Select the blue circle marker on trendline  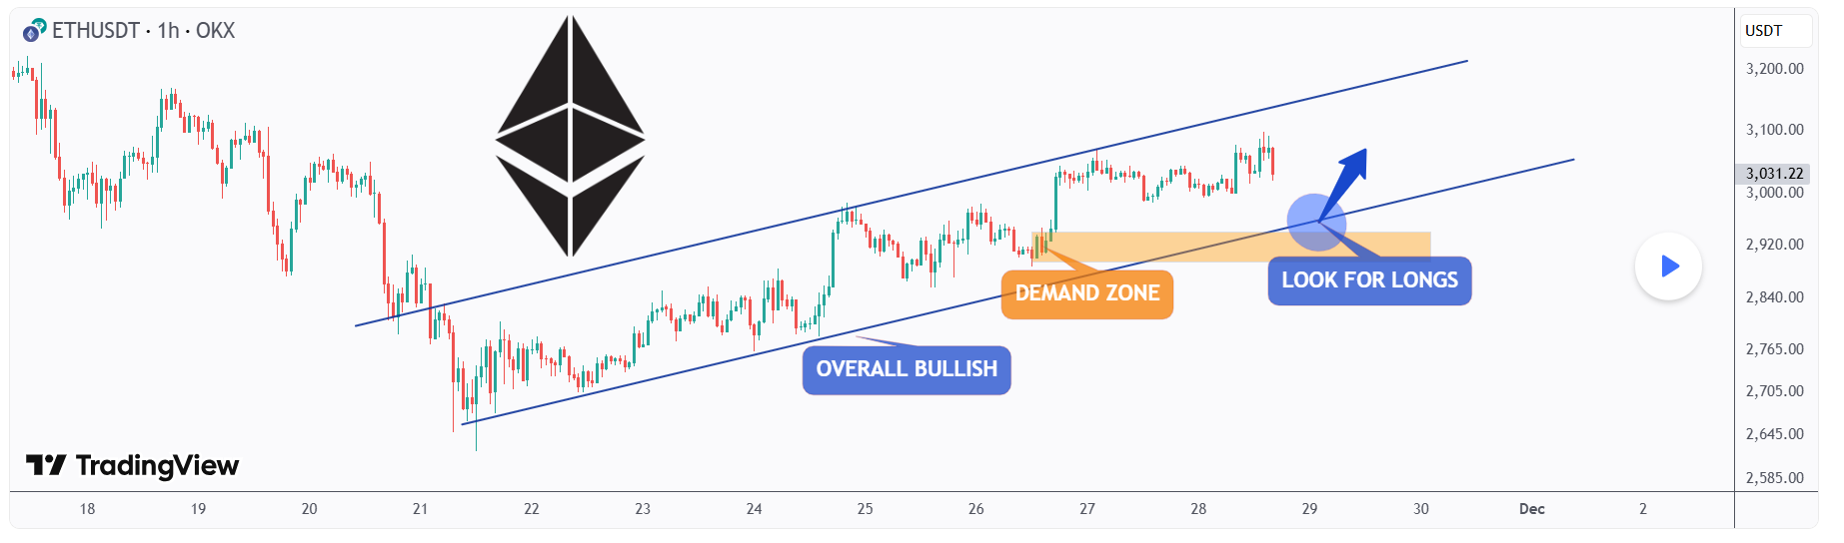tap(1315, 222)
